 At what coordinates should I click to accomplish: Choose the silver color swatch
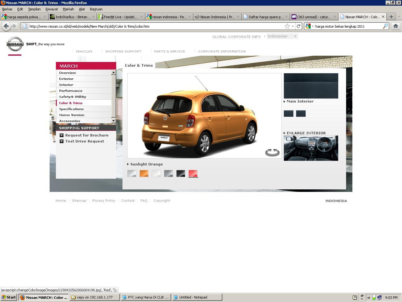[132, 173]
